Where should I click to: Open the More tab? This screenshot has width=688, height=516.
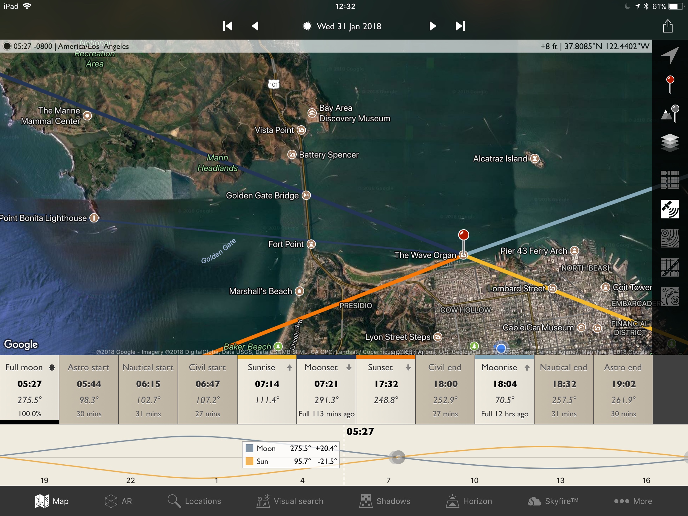633,501
